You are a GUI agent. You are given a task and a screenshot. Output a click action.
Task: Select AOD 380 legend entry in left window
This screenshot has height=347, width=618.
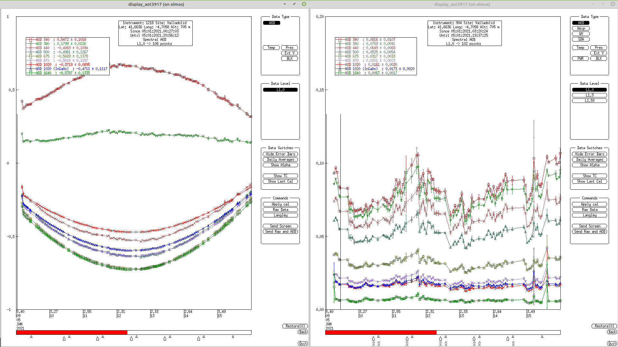click(x=56, y=44)
